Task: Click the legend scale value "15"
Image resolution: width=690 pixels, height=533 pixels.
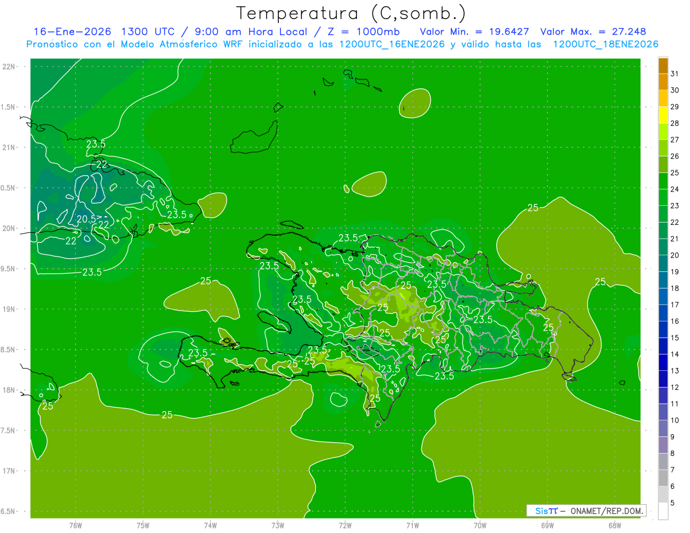Action: tap(674, 338)
